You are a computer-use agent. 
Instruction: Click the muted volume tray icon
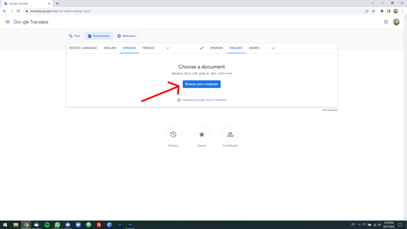(379, 225)
